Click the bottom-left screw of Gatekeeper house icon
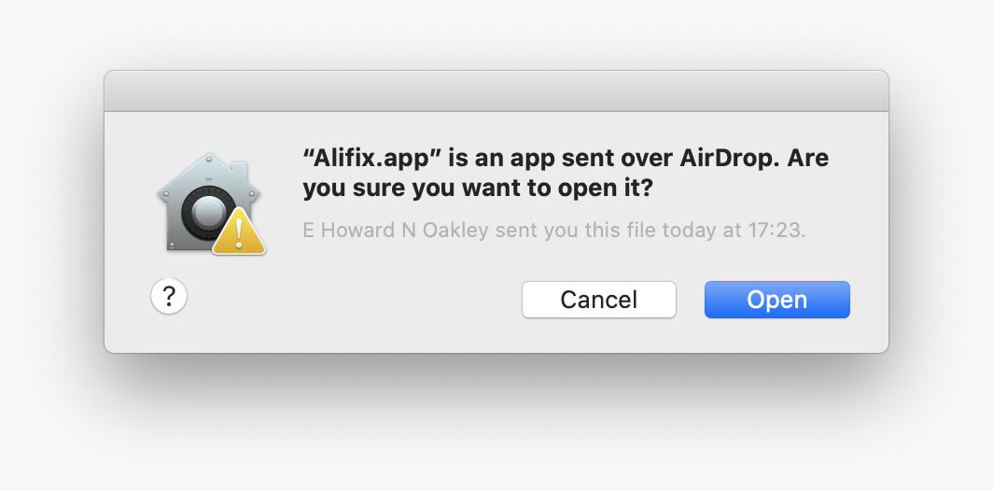This screenshot has height=491, width=993. (171, 245)
